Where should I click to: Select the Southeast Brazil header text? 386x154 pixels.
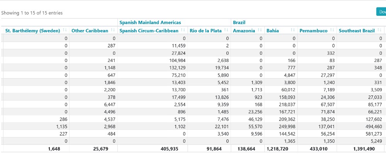[x=357, y=30]
